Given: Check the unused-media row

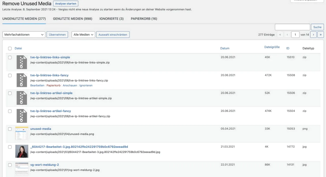Looking at the screenshot, I should click(x=10, y=129).
